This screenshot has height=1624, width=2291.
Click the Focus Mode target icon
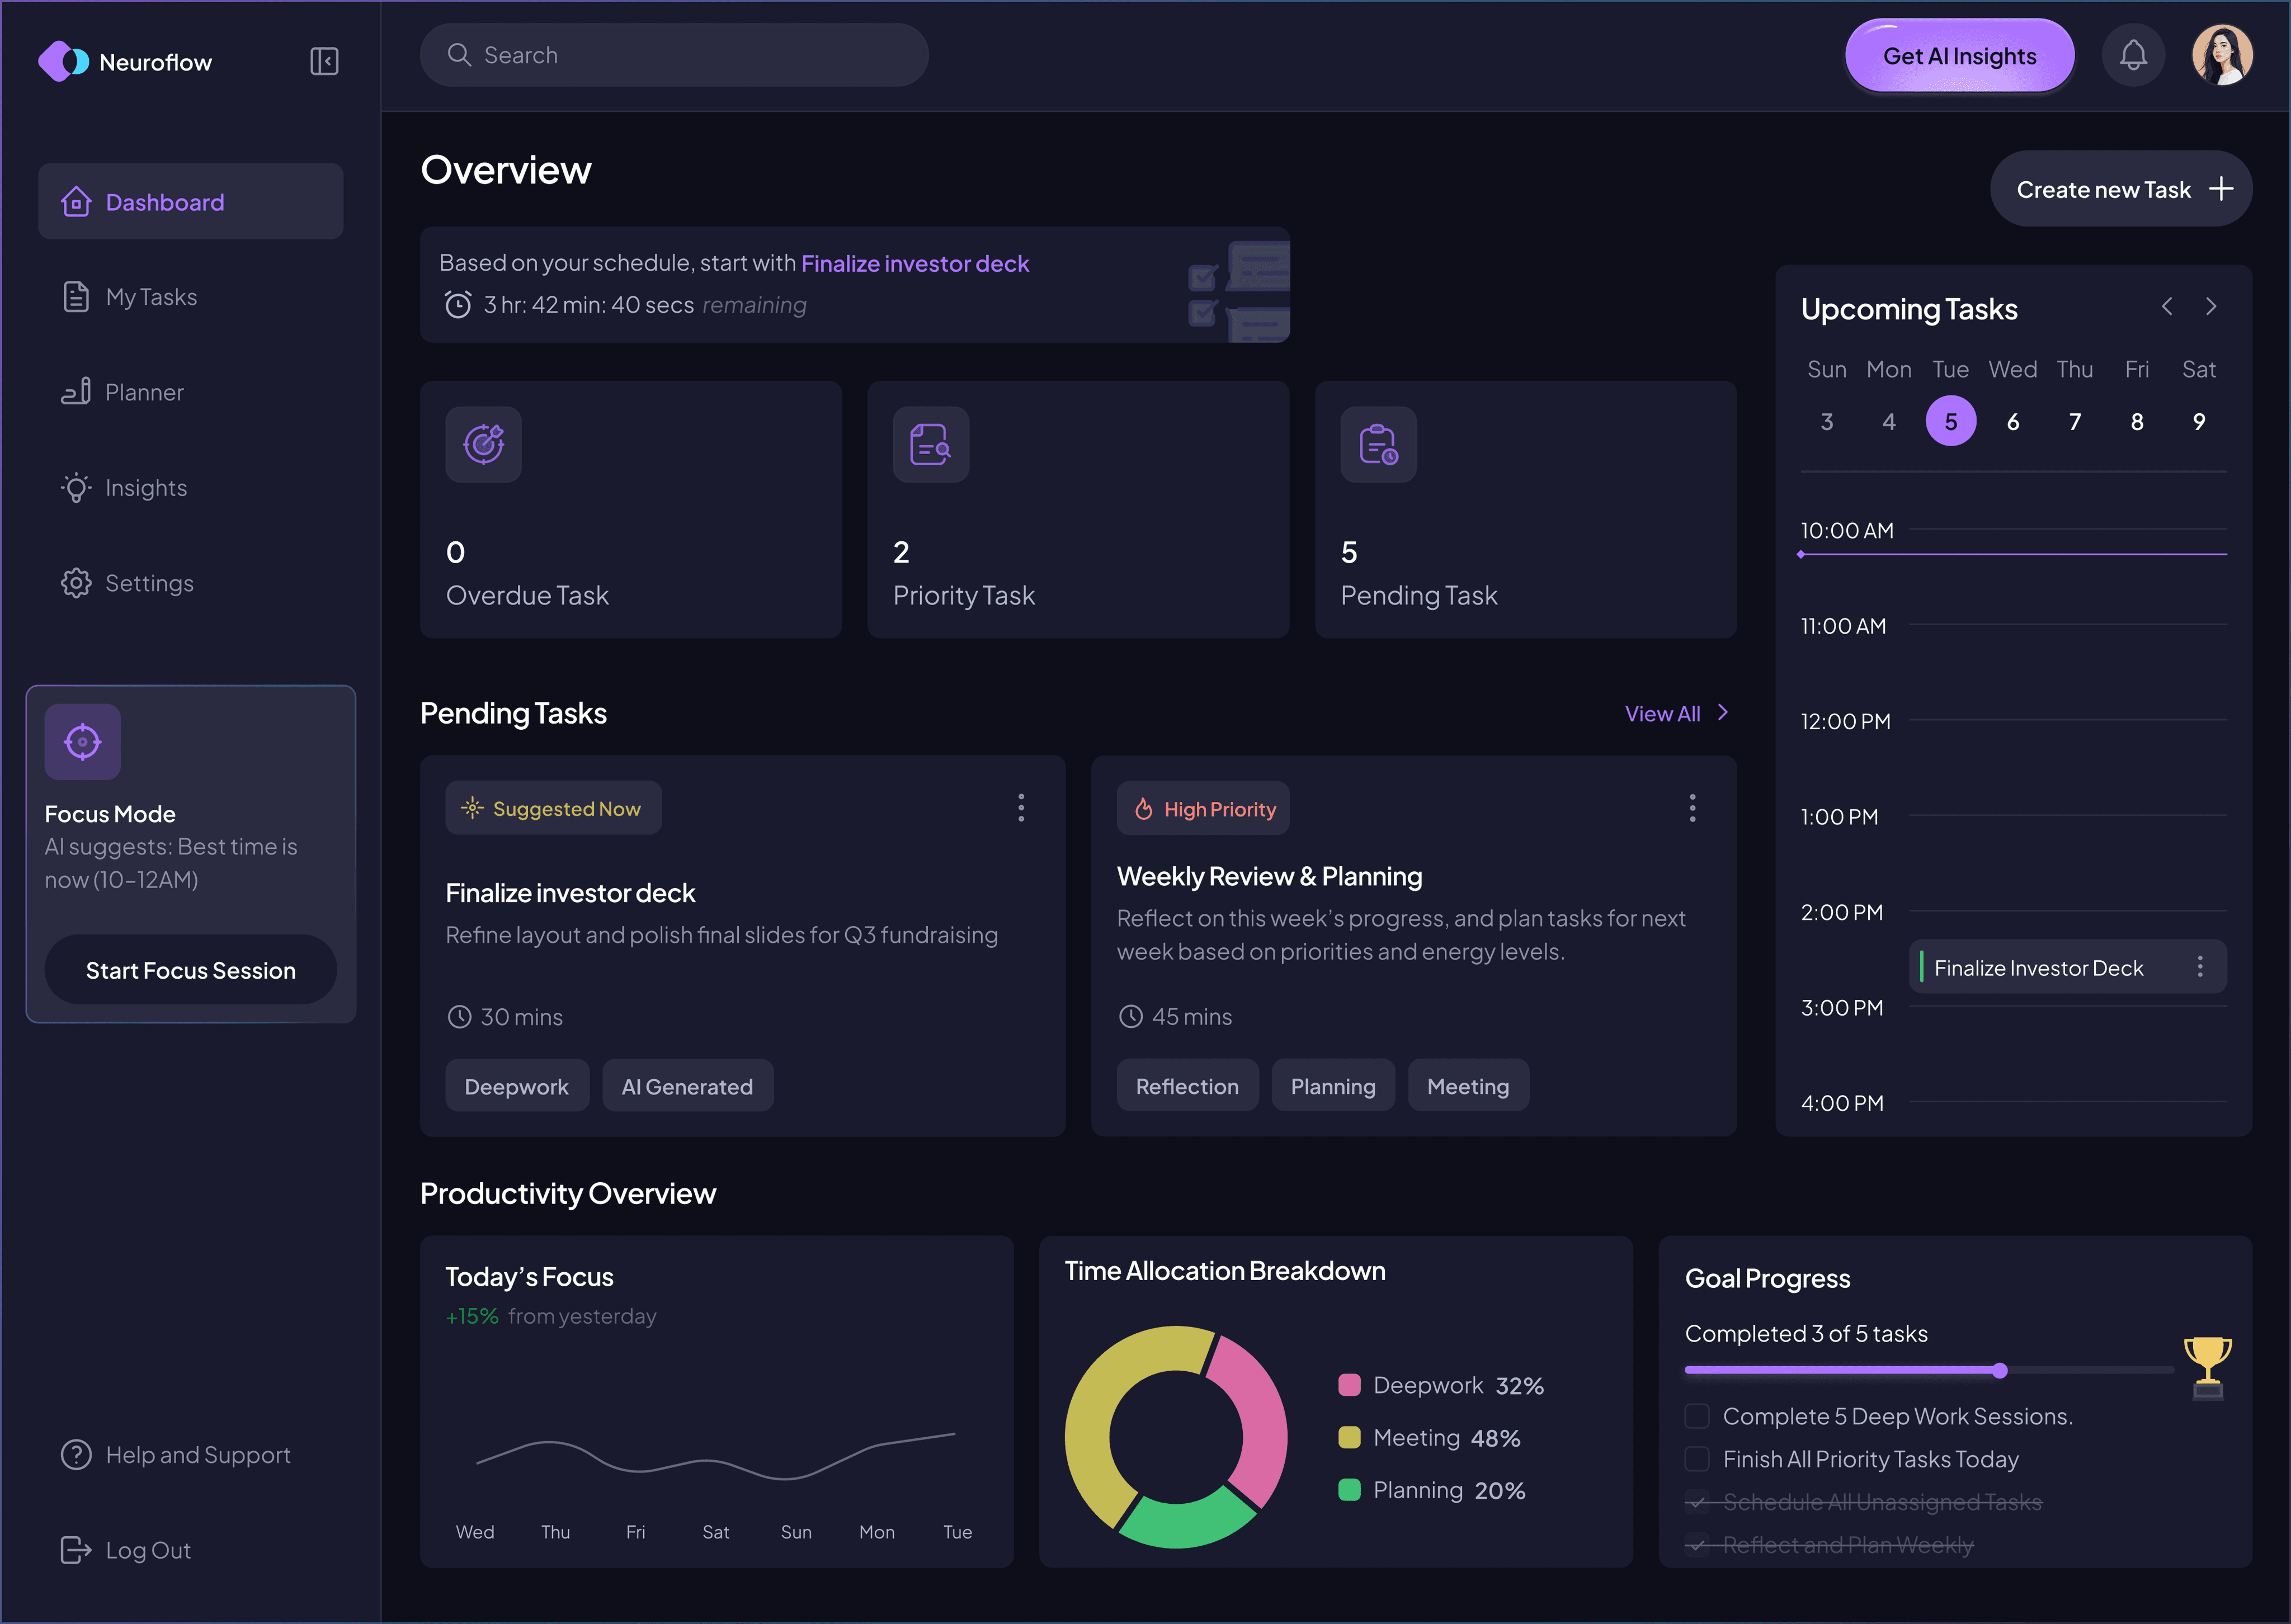pyautogui.click(x=82, y=742)
